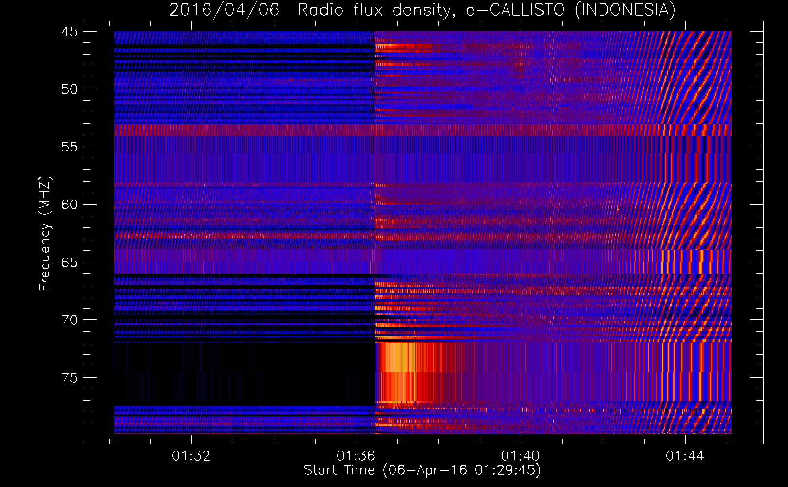Click the 01:44 time tick label
The image size is (788, 487).
(685, 456)
